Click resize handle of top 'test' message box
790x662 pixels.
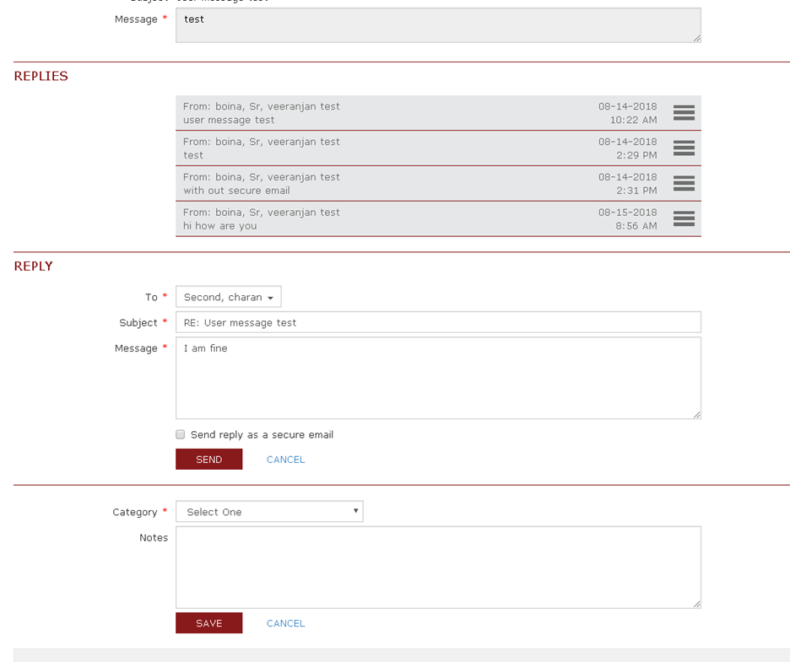[x=696, y=38]
